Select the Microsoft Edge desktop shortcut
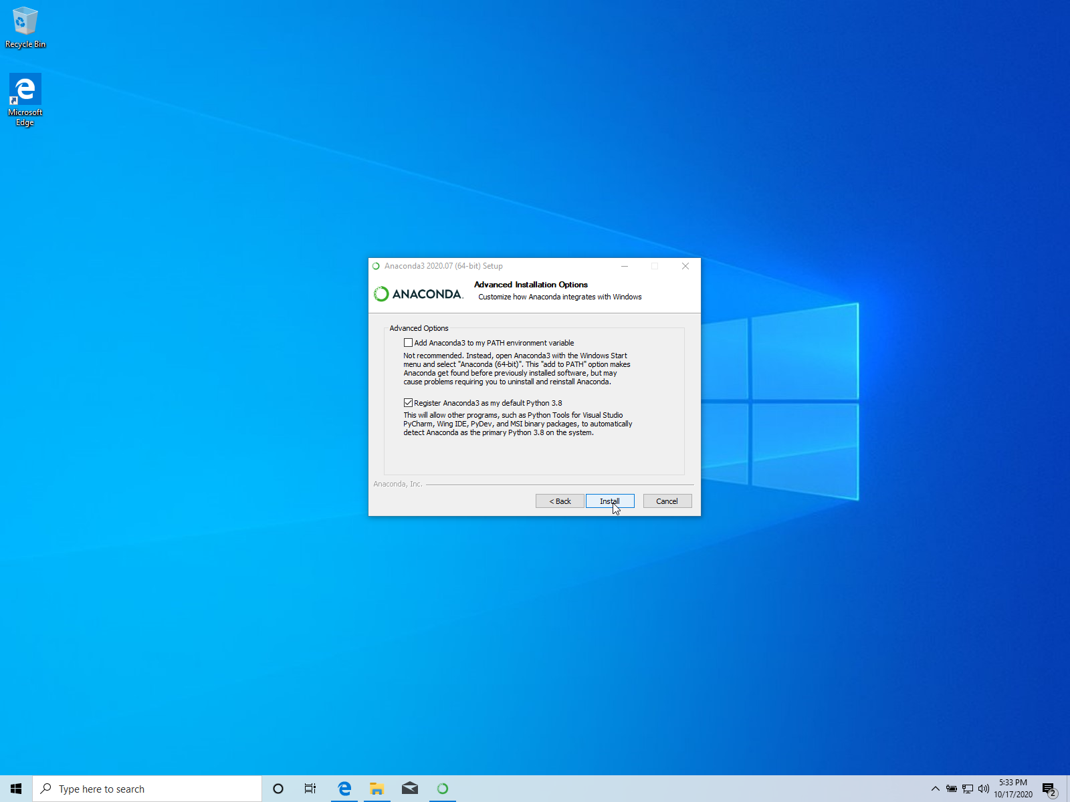 tap(25, 100)
